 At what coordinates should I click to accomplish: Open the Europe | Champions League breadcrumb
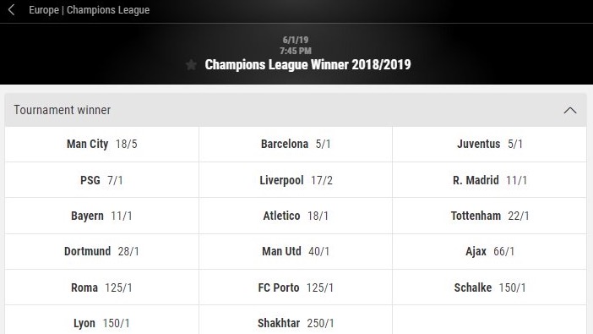[x=90, y=10]
